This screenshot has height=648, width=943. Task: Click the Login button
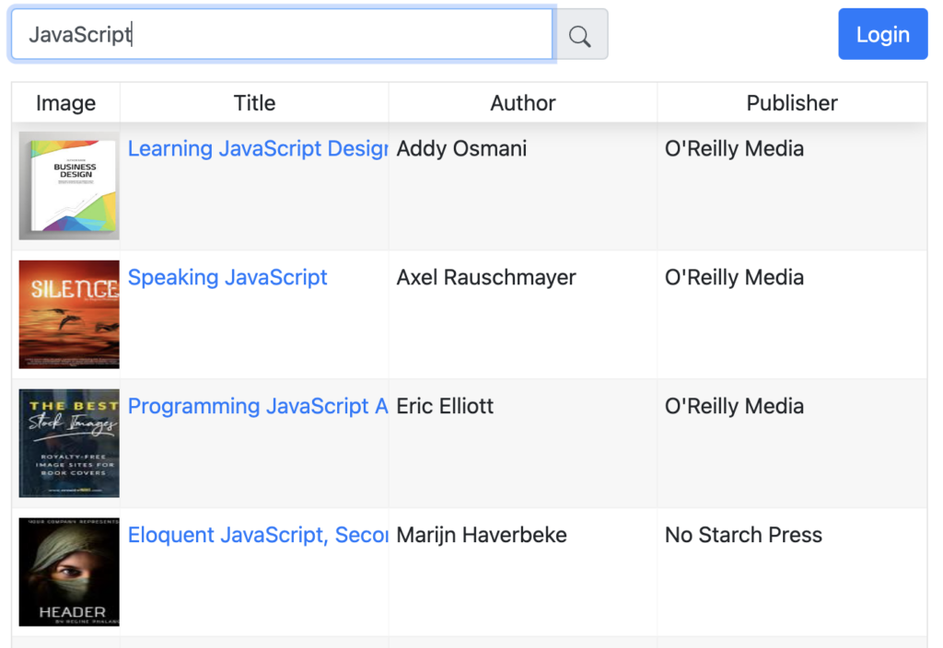[x=882, y=34]
